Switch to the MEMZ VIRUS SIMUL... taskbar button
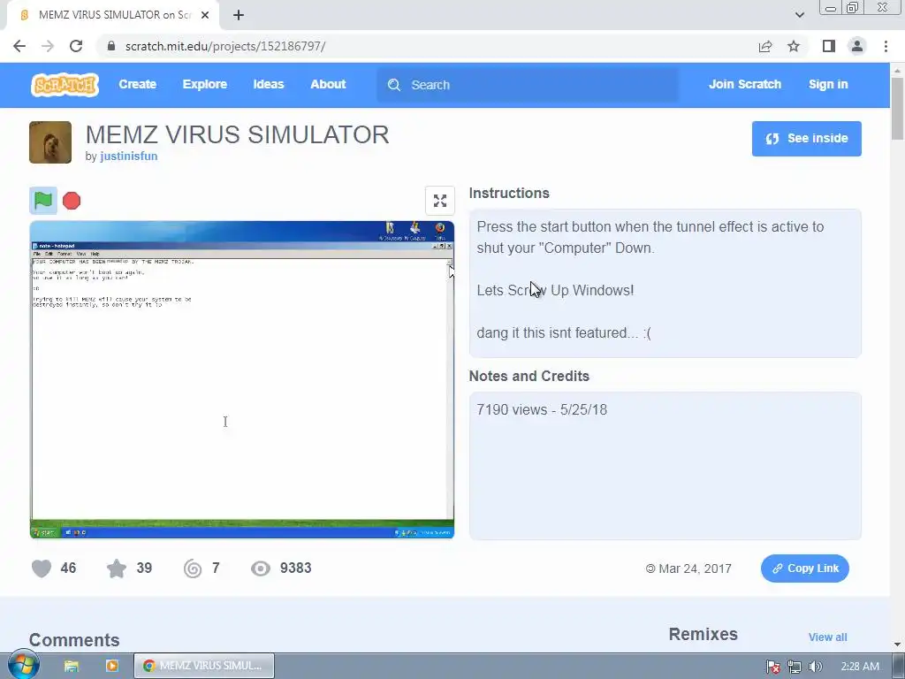 coord(204,666)
